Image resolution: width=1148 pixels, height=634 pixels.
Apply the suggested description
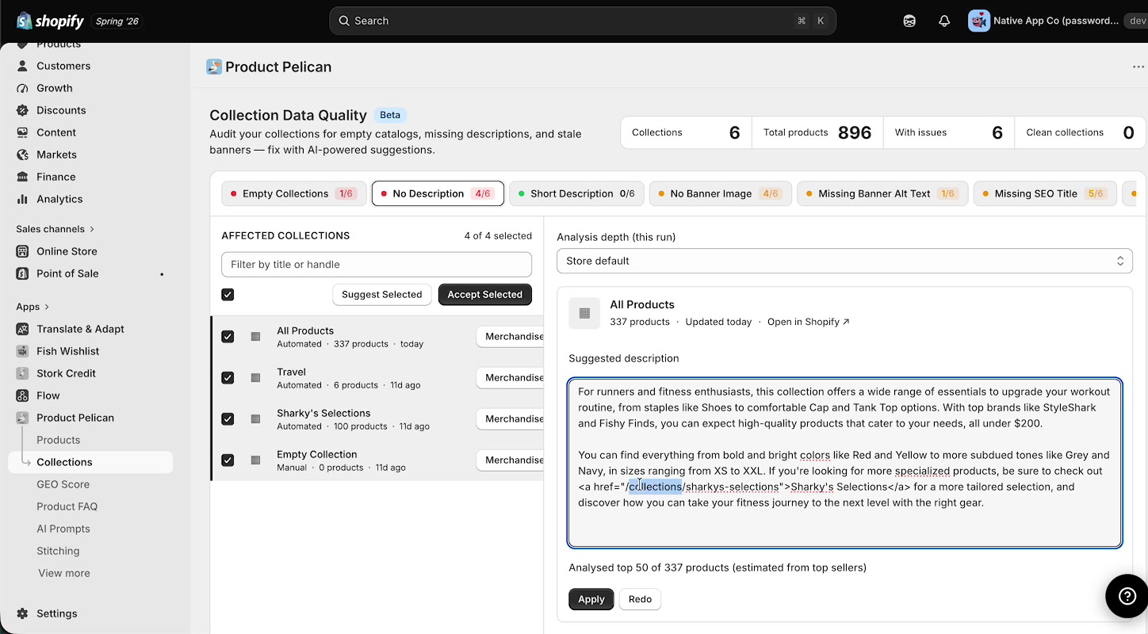pos(591,599)
